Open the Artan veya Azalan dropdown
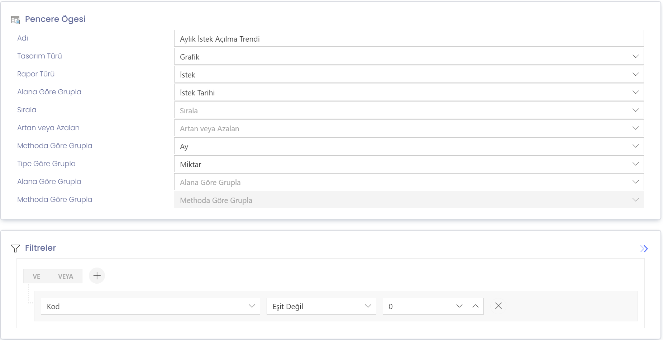 [x=409, y=128]
